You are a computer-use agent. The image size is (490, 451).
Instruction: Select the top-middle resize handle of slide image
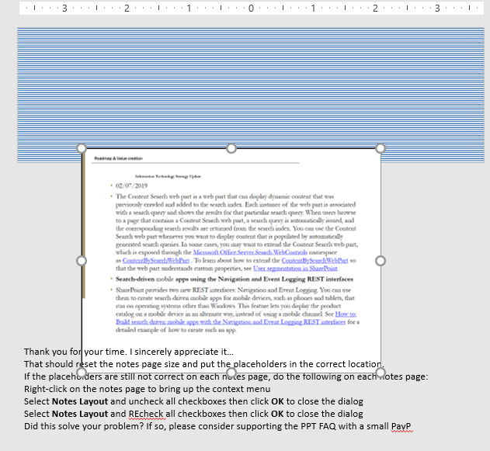point(231,148)
